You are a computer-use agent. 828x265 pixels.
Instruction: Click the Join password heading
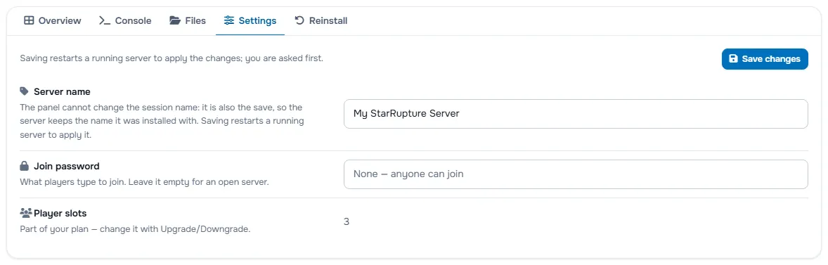[x=67, y=167]
